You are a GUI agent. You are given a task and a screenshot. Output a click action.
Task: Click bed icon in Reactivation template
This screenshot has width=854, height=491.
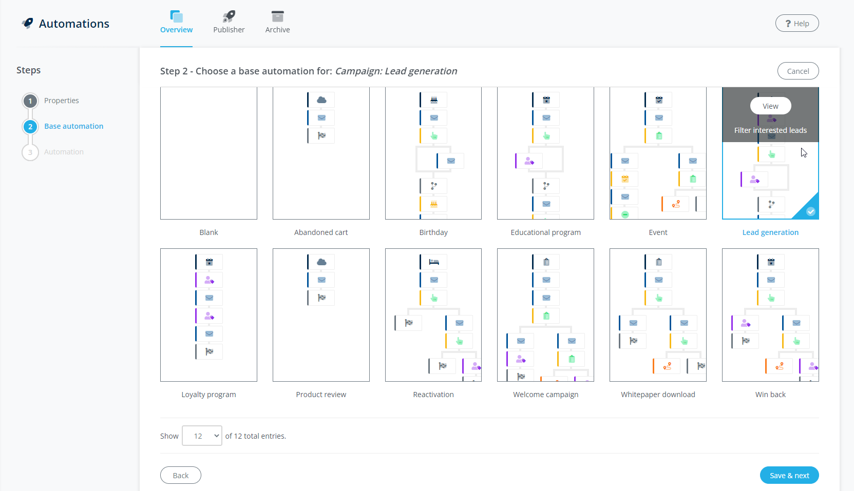coord(434,262)
